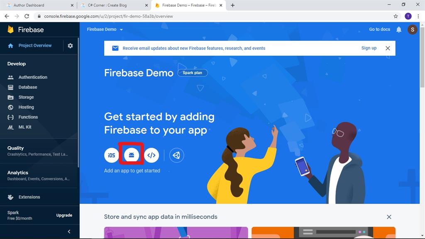425x239 pixels.
Task: Expand the Firebase Demo project dropdown
Action: pyautogui.click(x=105, y=30)
